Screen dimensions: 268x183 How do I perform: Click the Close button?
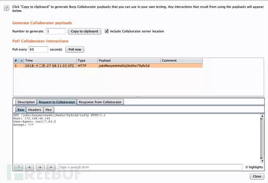tap(257, 176)
